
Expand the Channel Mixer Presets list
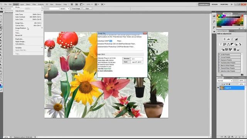(x=219, y=68)
